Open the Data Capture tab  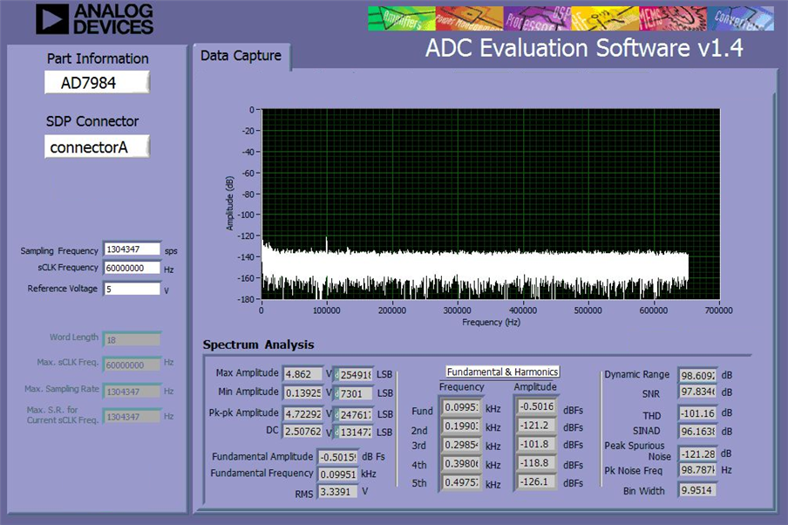(x=241, y=56)
